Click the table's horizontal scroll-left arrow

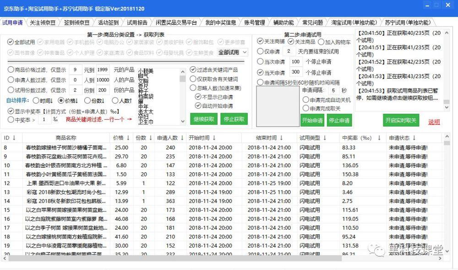tap(5, 258)
